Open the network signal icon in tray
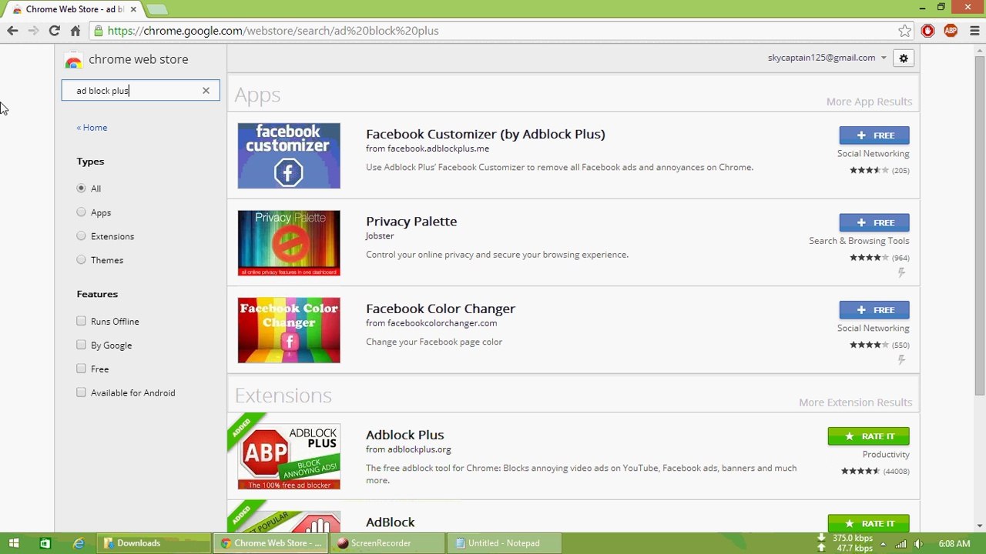The image size is (986, 554). tap(900, 544)
